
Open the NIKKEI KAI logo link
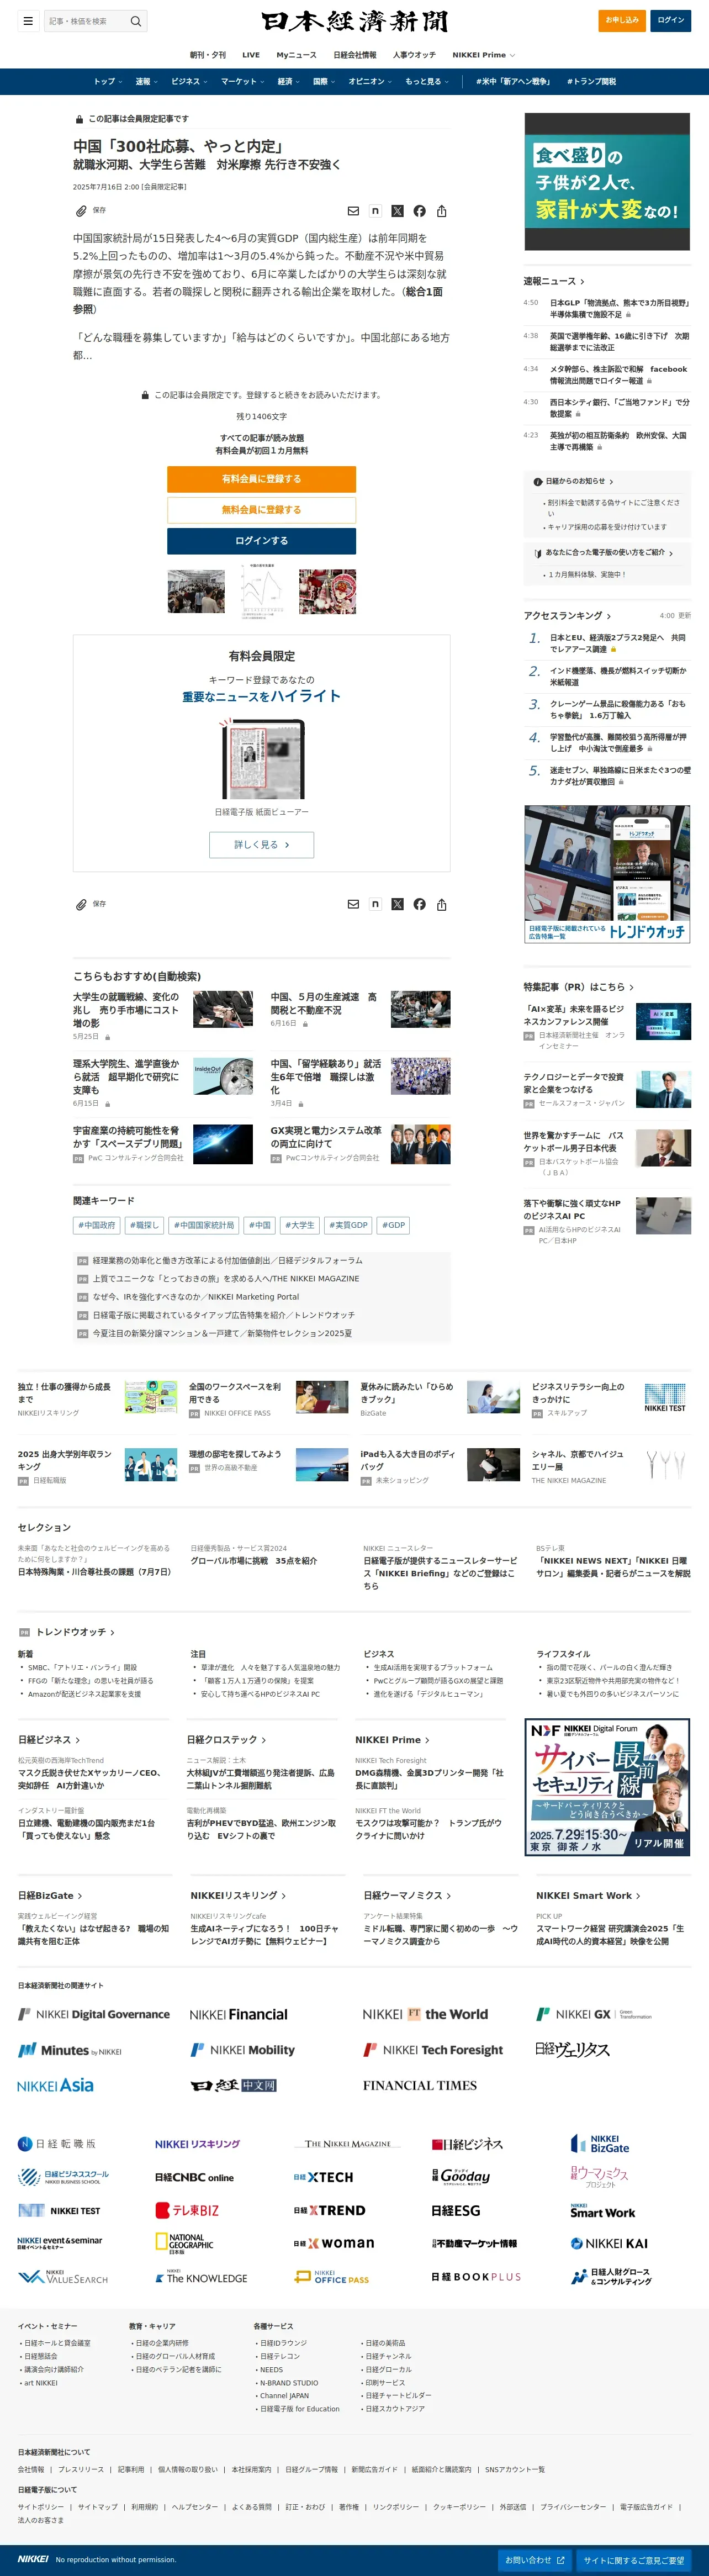click(x=609, y=2243)
